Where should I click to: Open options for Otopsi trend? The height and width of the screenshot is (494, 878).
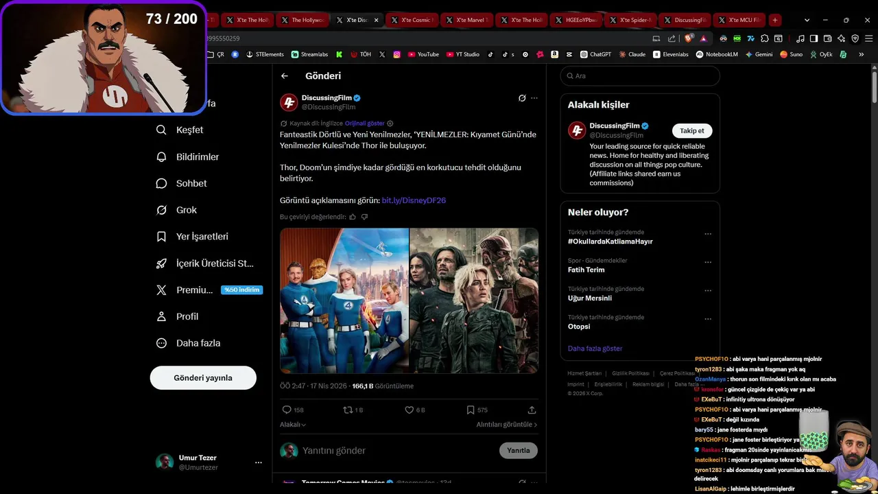click(x=708, y=319)
